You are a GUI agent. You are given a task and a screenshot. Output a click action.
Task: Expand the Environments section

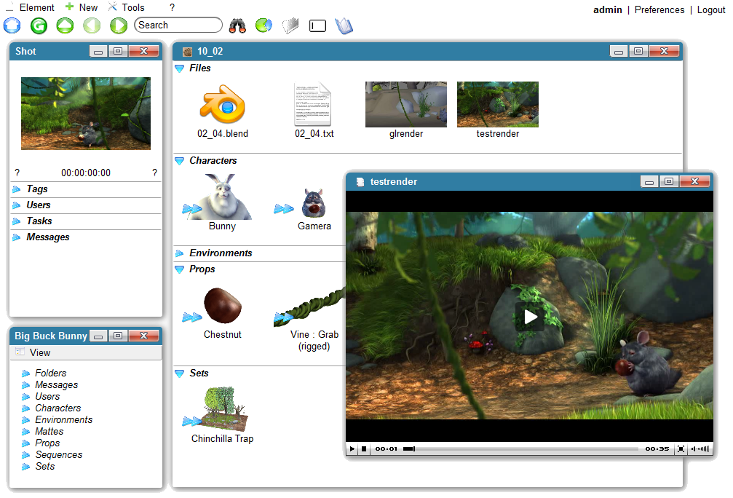(x=220, y=253)
